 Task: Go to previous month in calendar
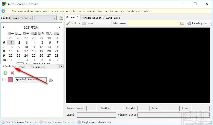(3, 27)
